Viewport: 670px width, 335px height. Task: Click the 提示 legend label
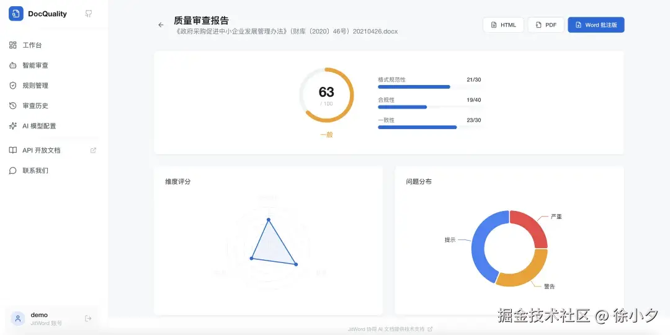coord(450,240)
